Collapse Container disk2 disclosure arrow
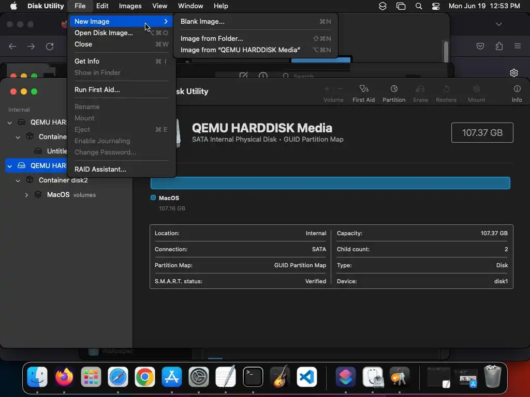The height and width of the screenshot is (397, 530). [x=18, y=180]
